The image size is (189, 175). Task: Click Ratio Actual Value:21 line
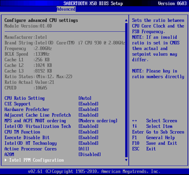(x=29, y=82)
